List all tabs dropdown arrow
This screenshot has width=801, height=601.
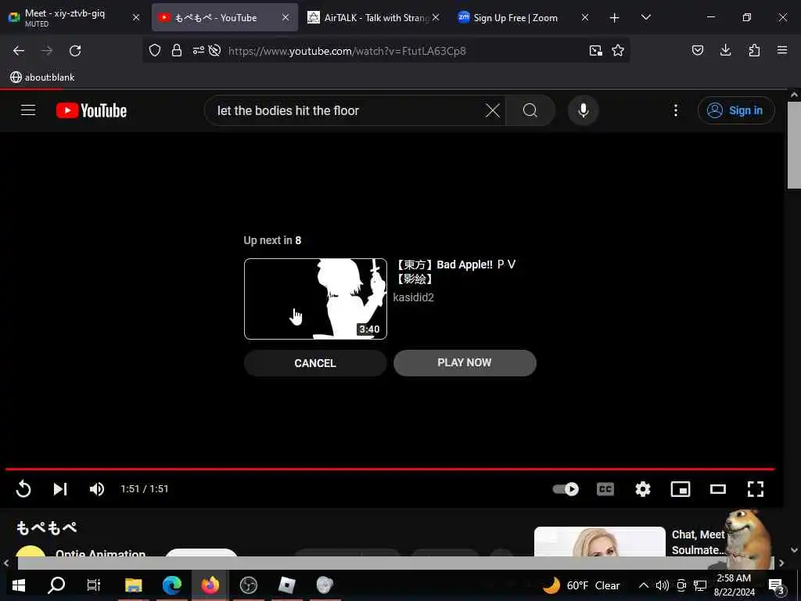coord(645,17)
